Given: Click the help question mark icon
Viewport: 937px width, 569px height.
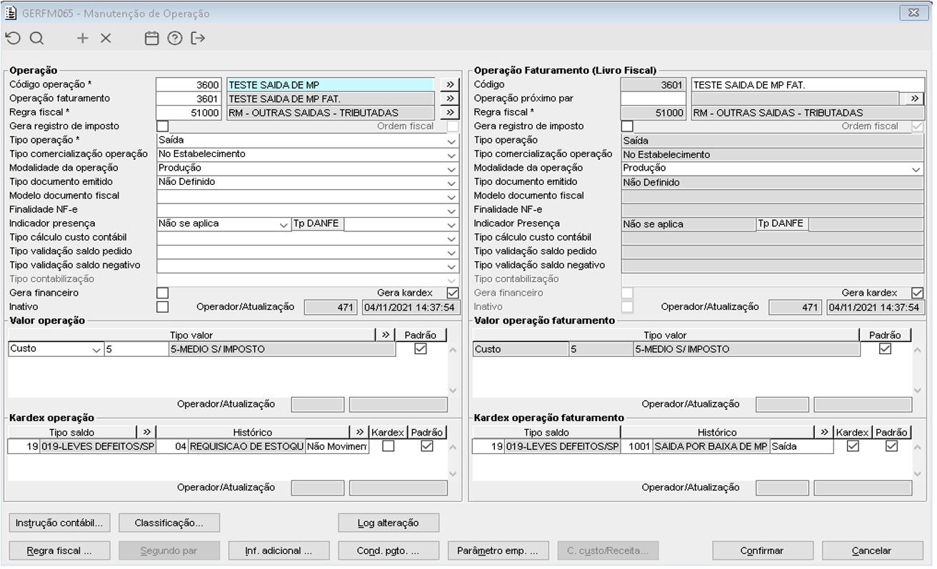Looking at the screenshot, I should point(174,39).
